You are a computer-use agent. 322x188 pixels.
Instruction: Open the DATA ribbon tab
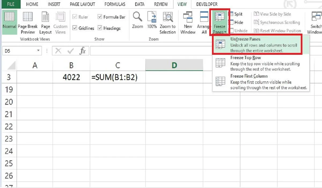[x=140, y=4]
